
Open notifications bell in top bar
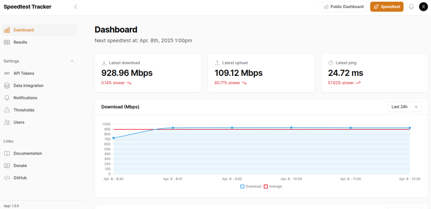[x=411, y=7]
